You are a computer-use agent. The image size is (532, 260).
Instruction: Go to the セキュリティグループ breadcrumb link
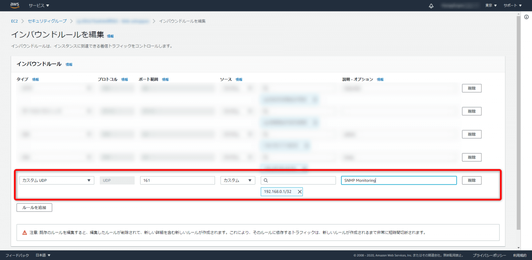click(x=47, y=21)
